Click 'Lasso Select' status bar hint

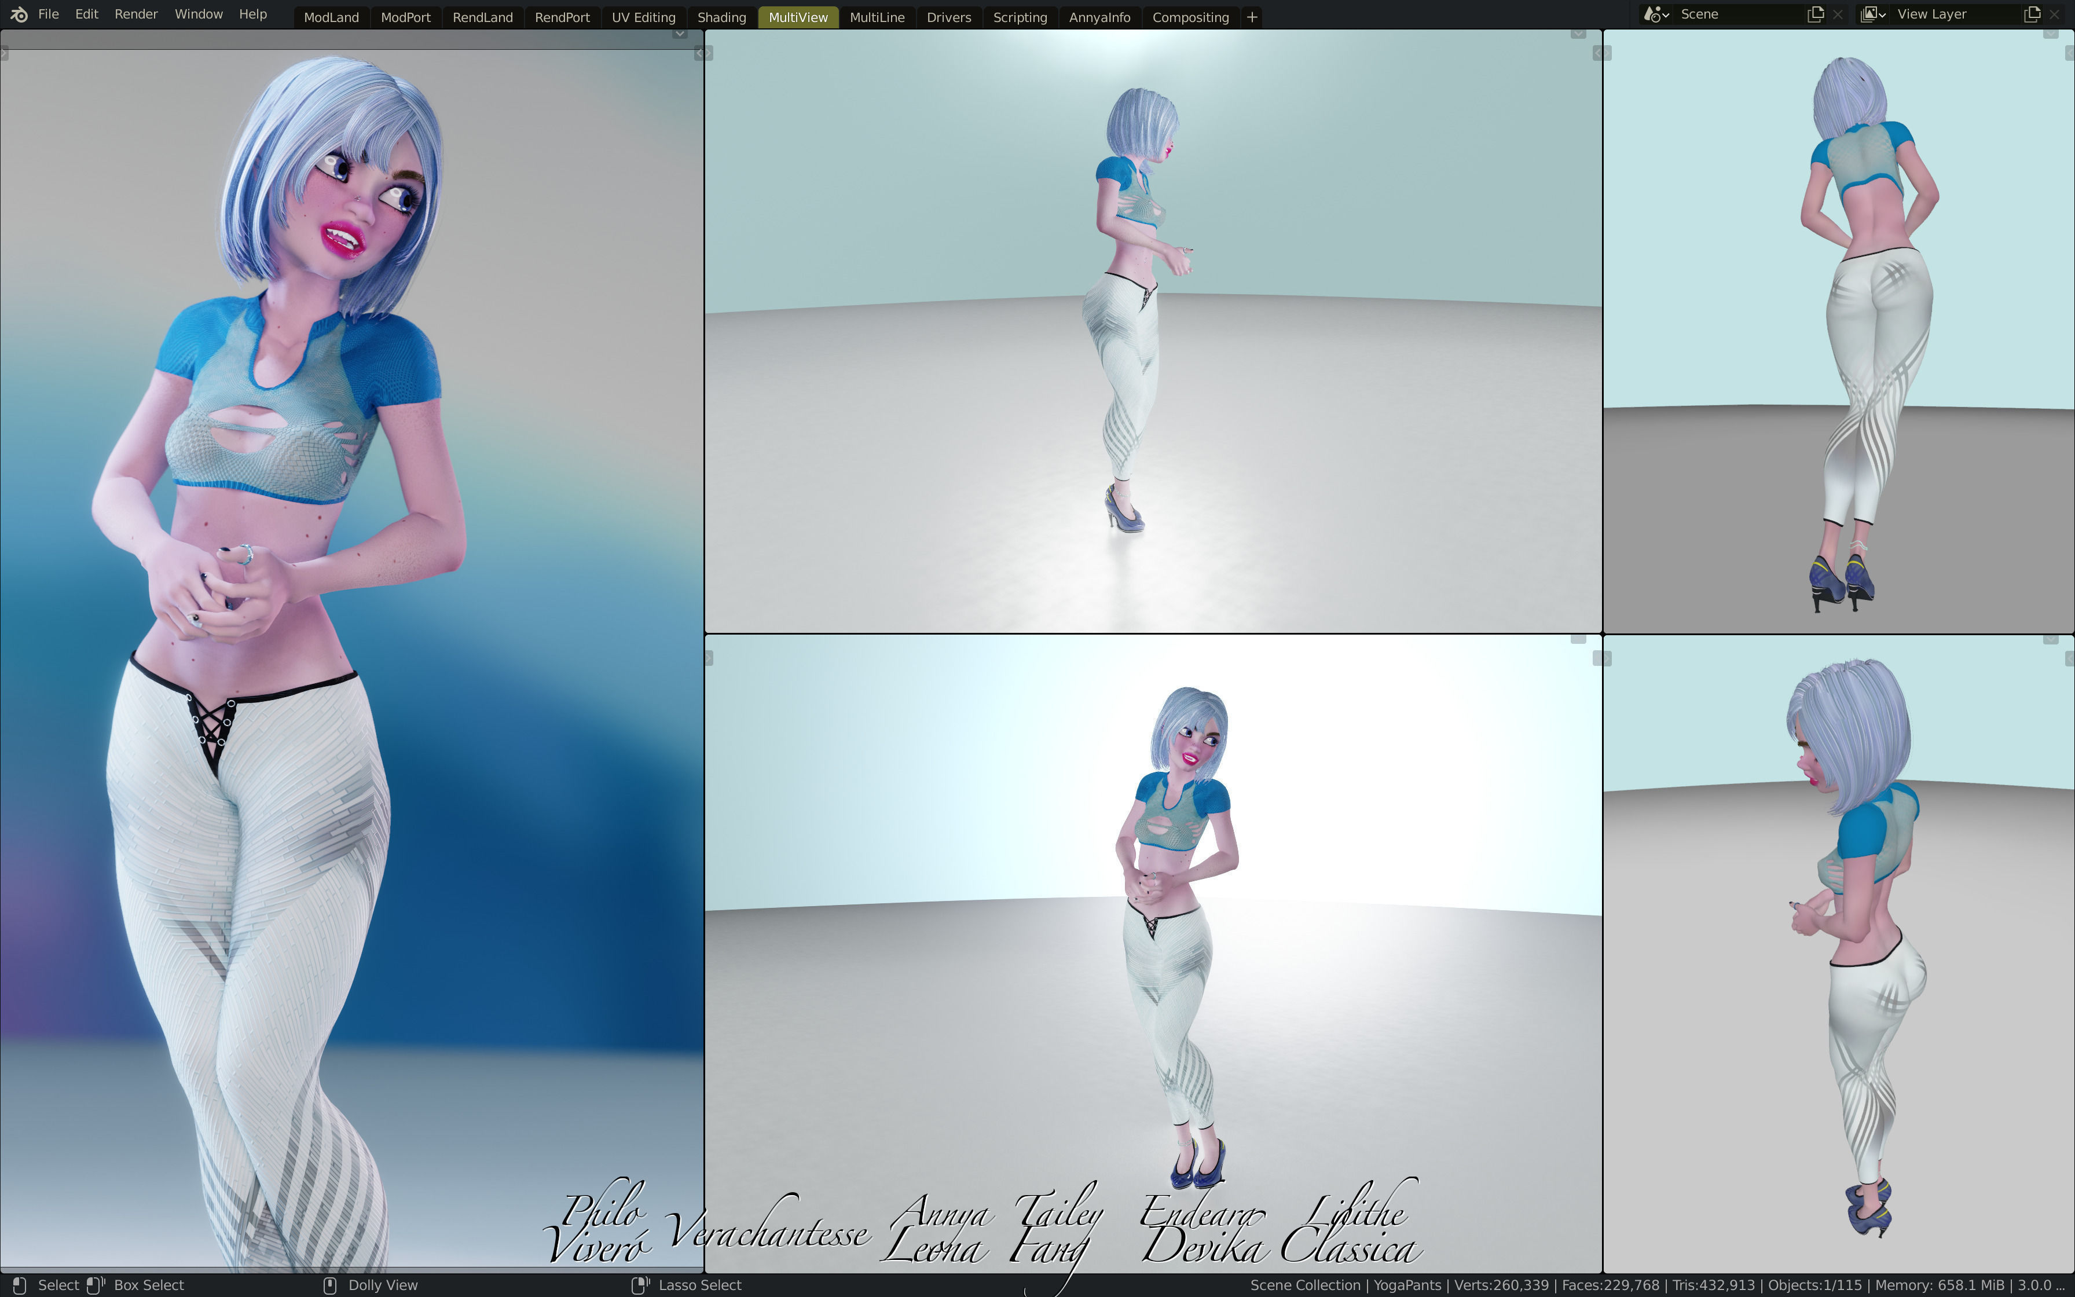pos(699,1285)
